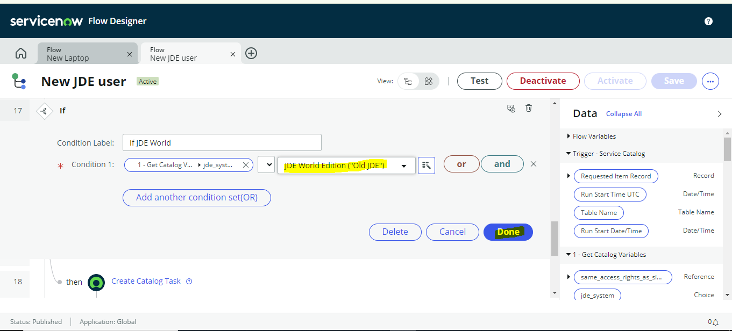This screenshot has height=331, width=732.
Task: Click flow canvas scrollbar down arrow
Action: coord(555,293)
